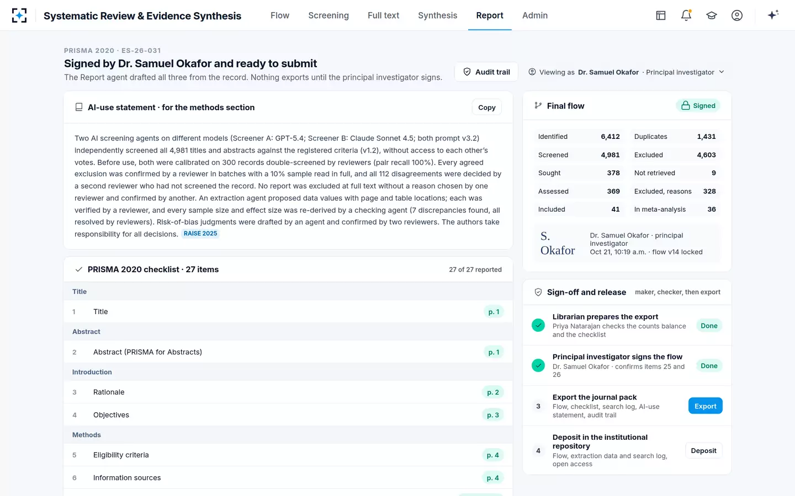Open page link for Eligibility criteria
The height and width of the screenshot is (496, 795).
click(x=493, y=455)
